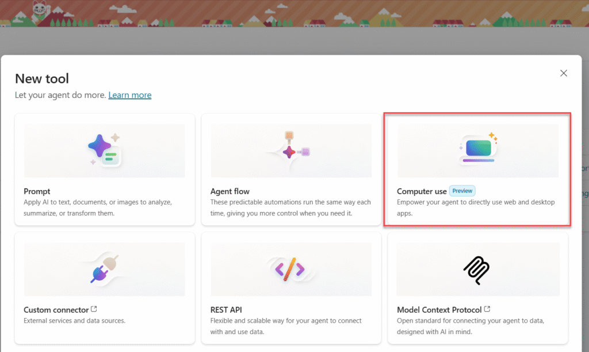The width and height of the screenshot is (589, 352).
Task: Choose the REST API title text
Action: (x=226, y=310)
